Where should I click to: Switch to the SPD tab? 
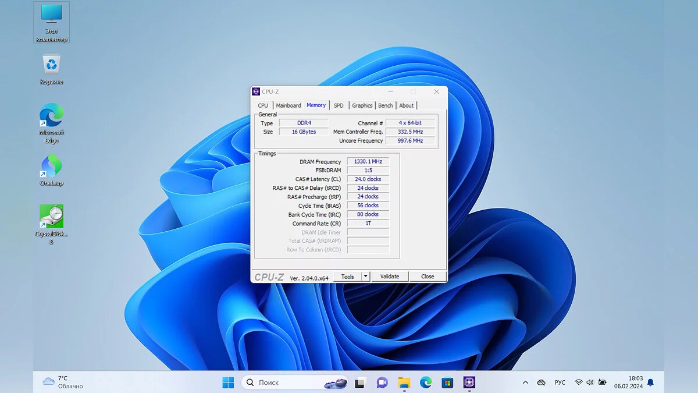click(x=339, y=105)
